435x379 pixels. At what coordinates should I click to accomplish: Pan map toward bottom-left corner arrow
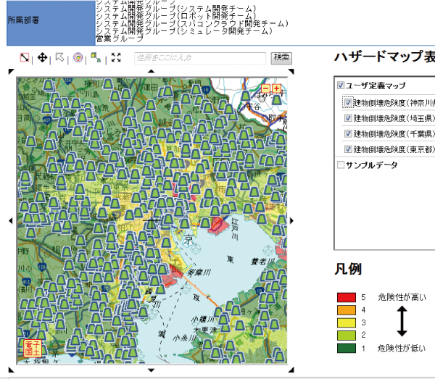[x=11, y=370]
